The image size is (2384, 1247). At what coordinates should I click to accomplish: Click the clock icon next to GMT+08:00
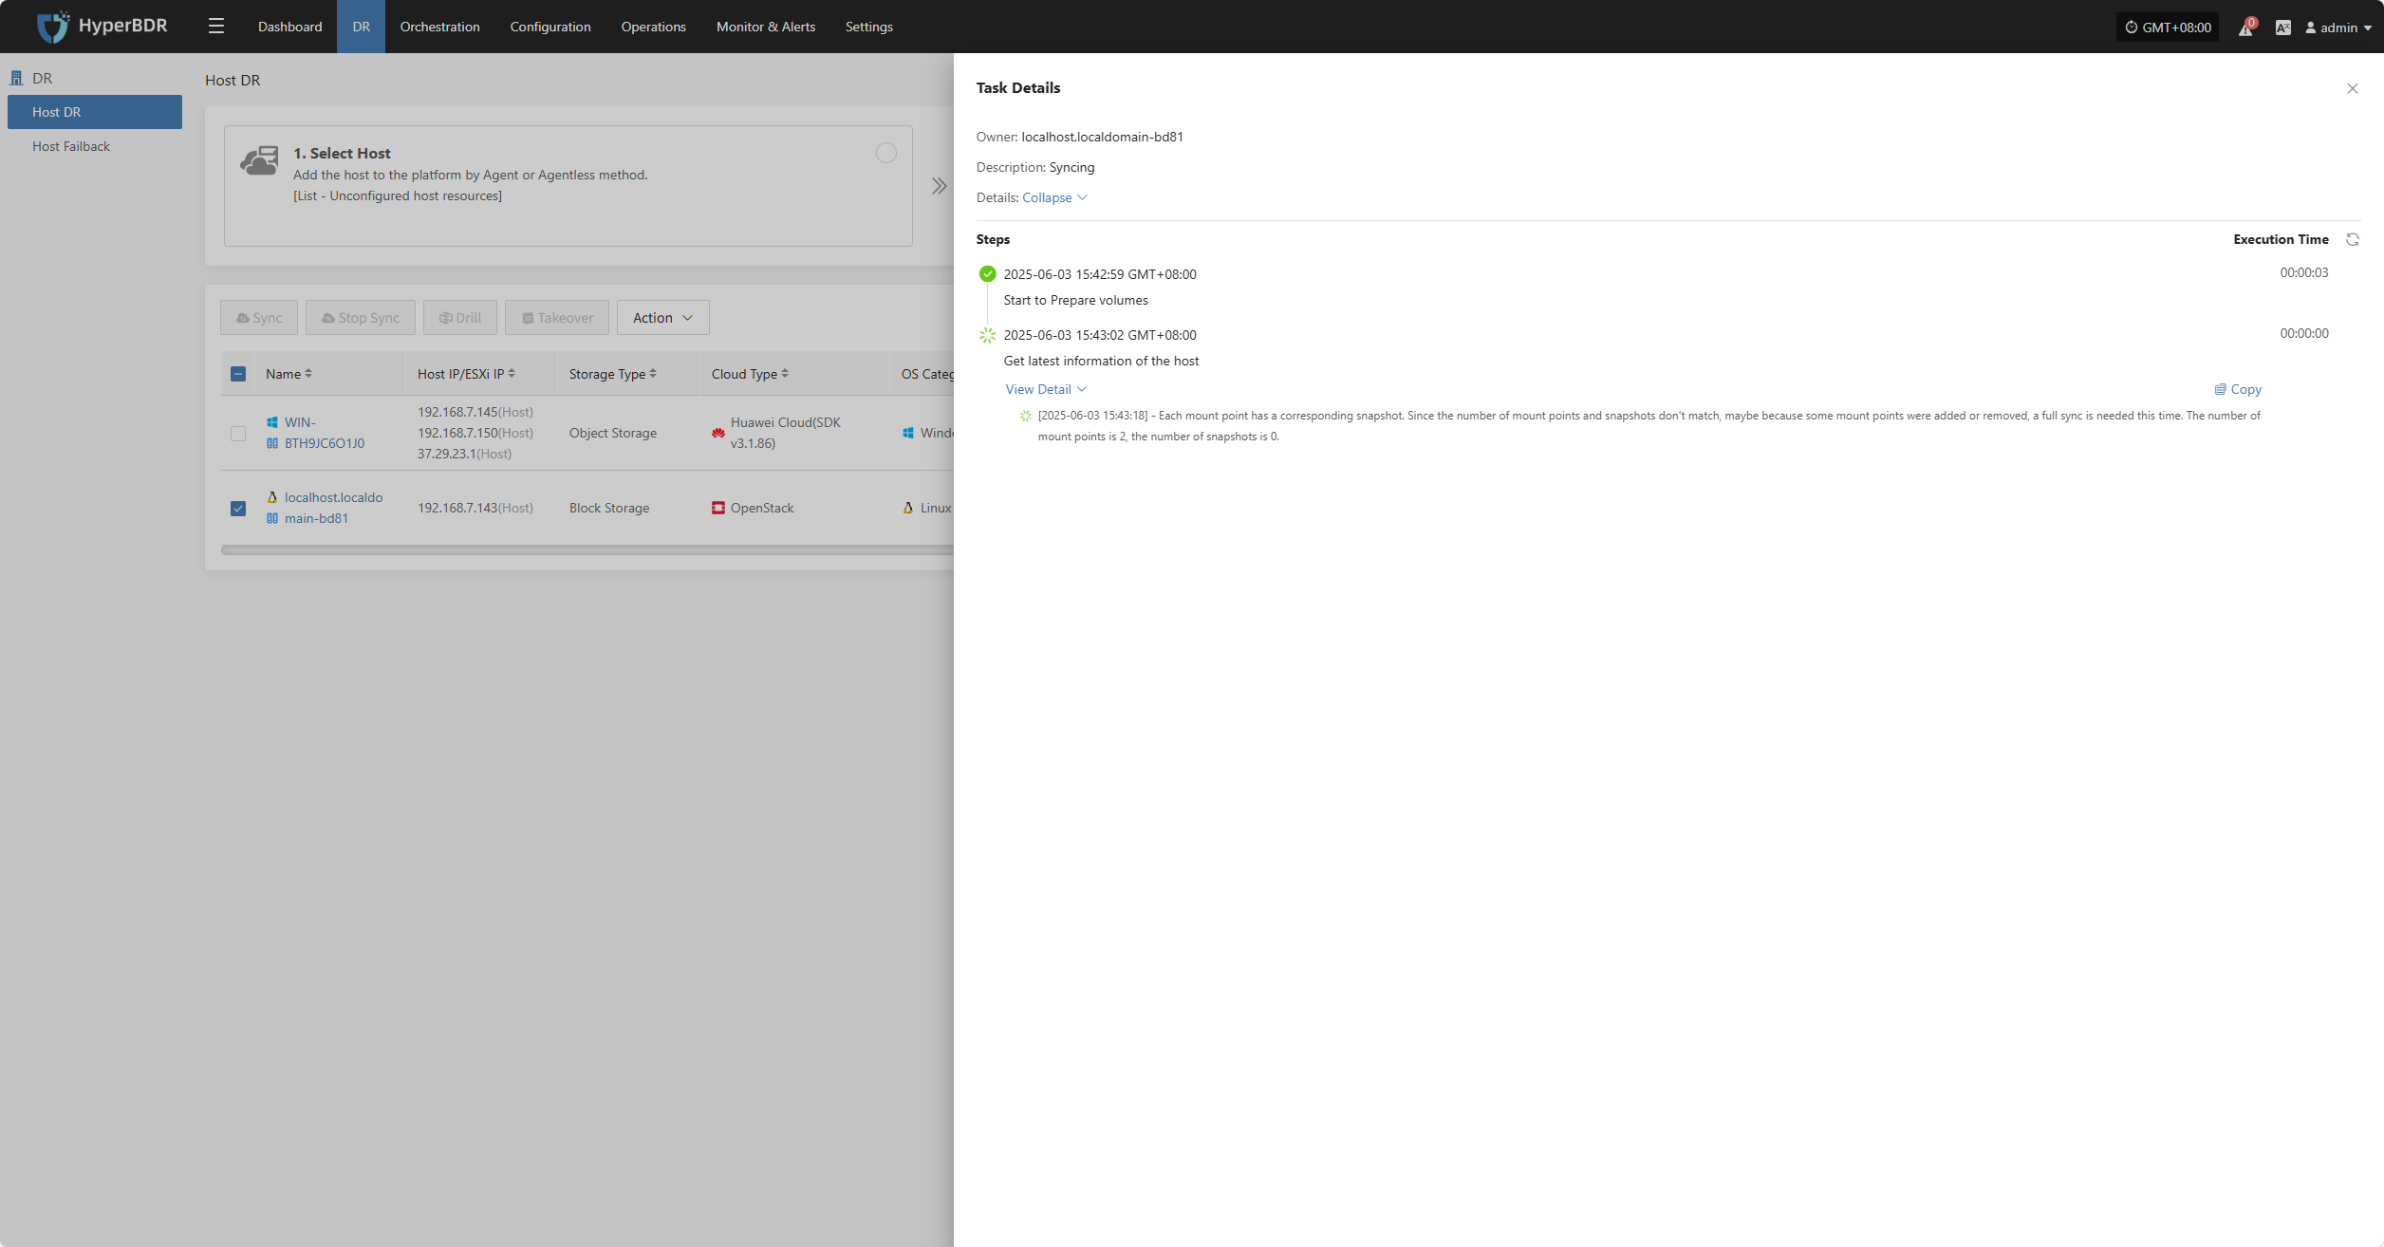point(2132,28)
